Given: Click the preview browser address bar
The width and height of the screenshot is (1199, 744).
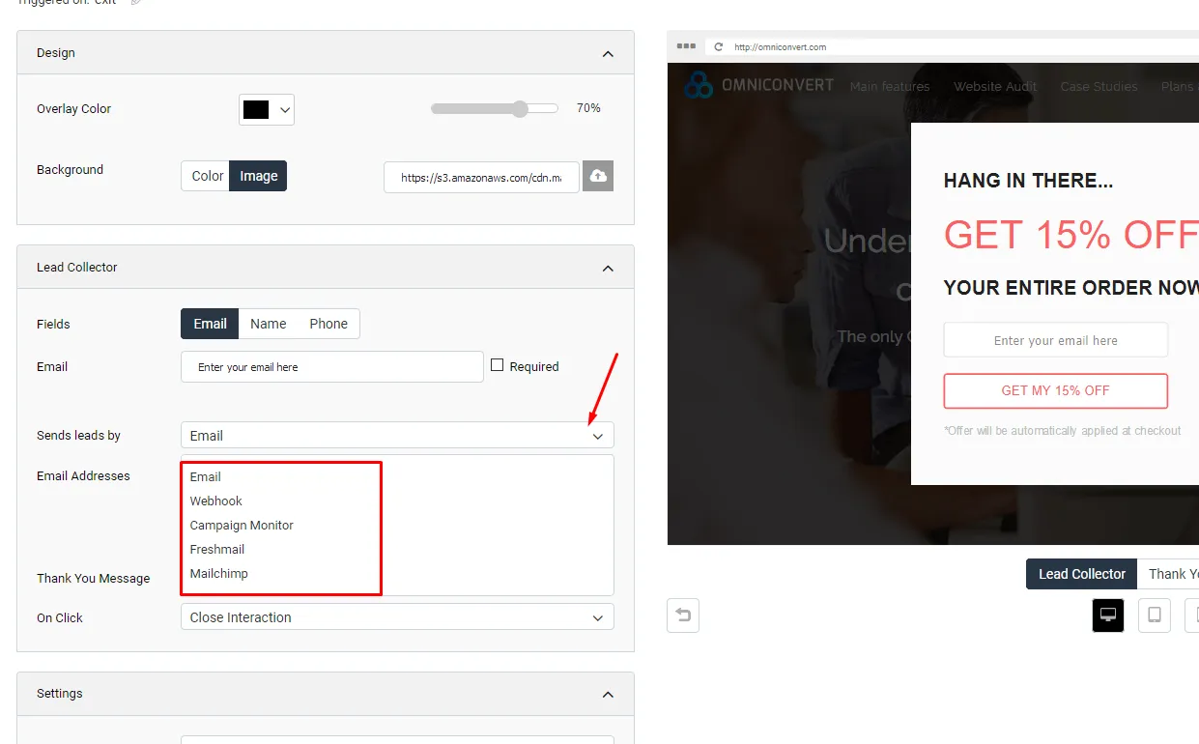Looking at the screenshot, I should [952, 46].
